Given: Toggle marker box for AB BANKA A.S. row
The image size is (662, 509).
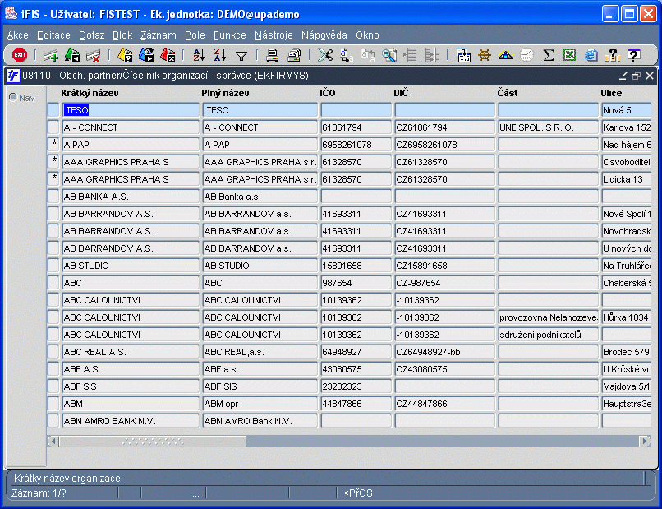Looking at the screenshot, I should tap(53, 197).
